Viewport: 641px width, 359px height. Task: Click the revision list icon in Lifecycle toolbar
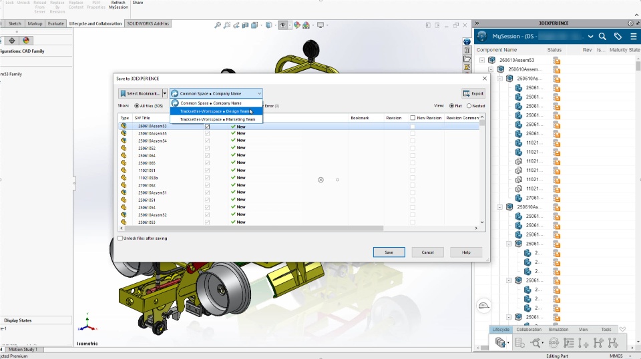tap(568, 342)
